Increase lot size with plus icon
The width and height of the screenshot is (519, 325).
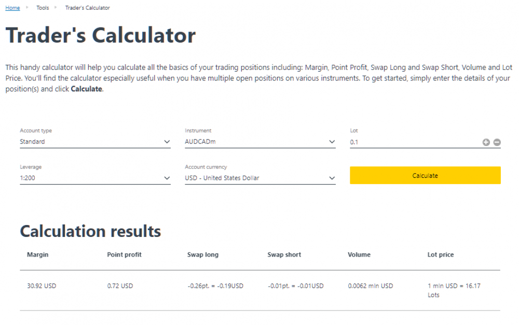point(486,142)
